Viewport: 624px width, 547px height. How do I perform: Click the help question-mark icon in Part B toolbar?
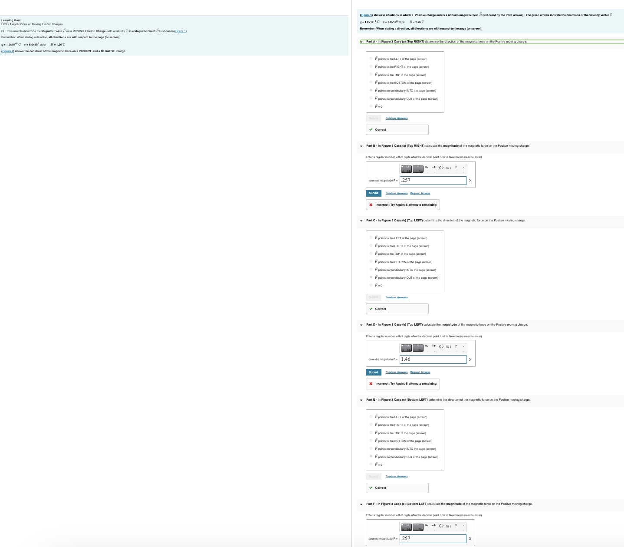[456, 168]
